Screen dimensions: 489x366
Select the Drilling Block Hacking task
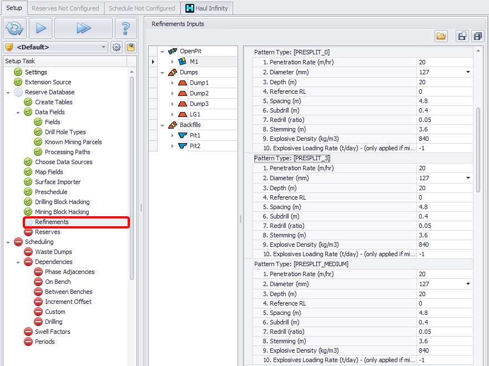click(62, 202)
